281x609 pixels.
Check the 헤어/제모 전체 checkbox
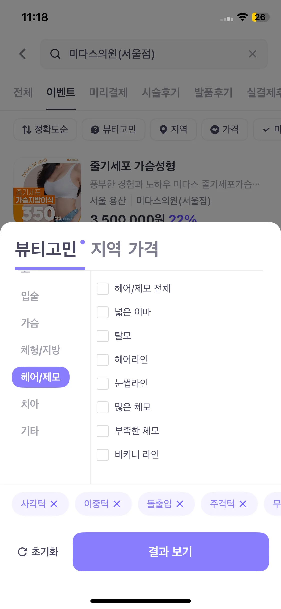click(x=103, y=289)
